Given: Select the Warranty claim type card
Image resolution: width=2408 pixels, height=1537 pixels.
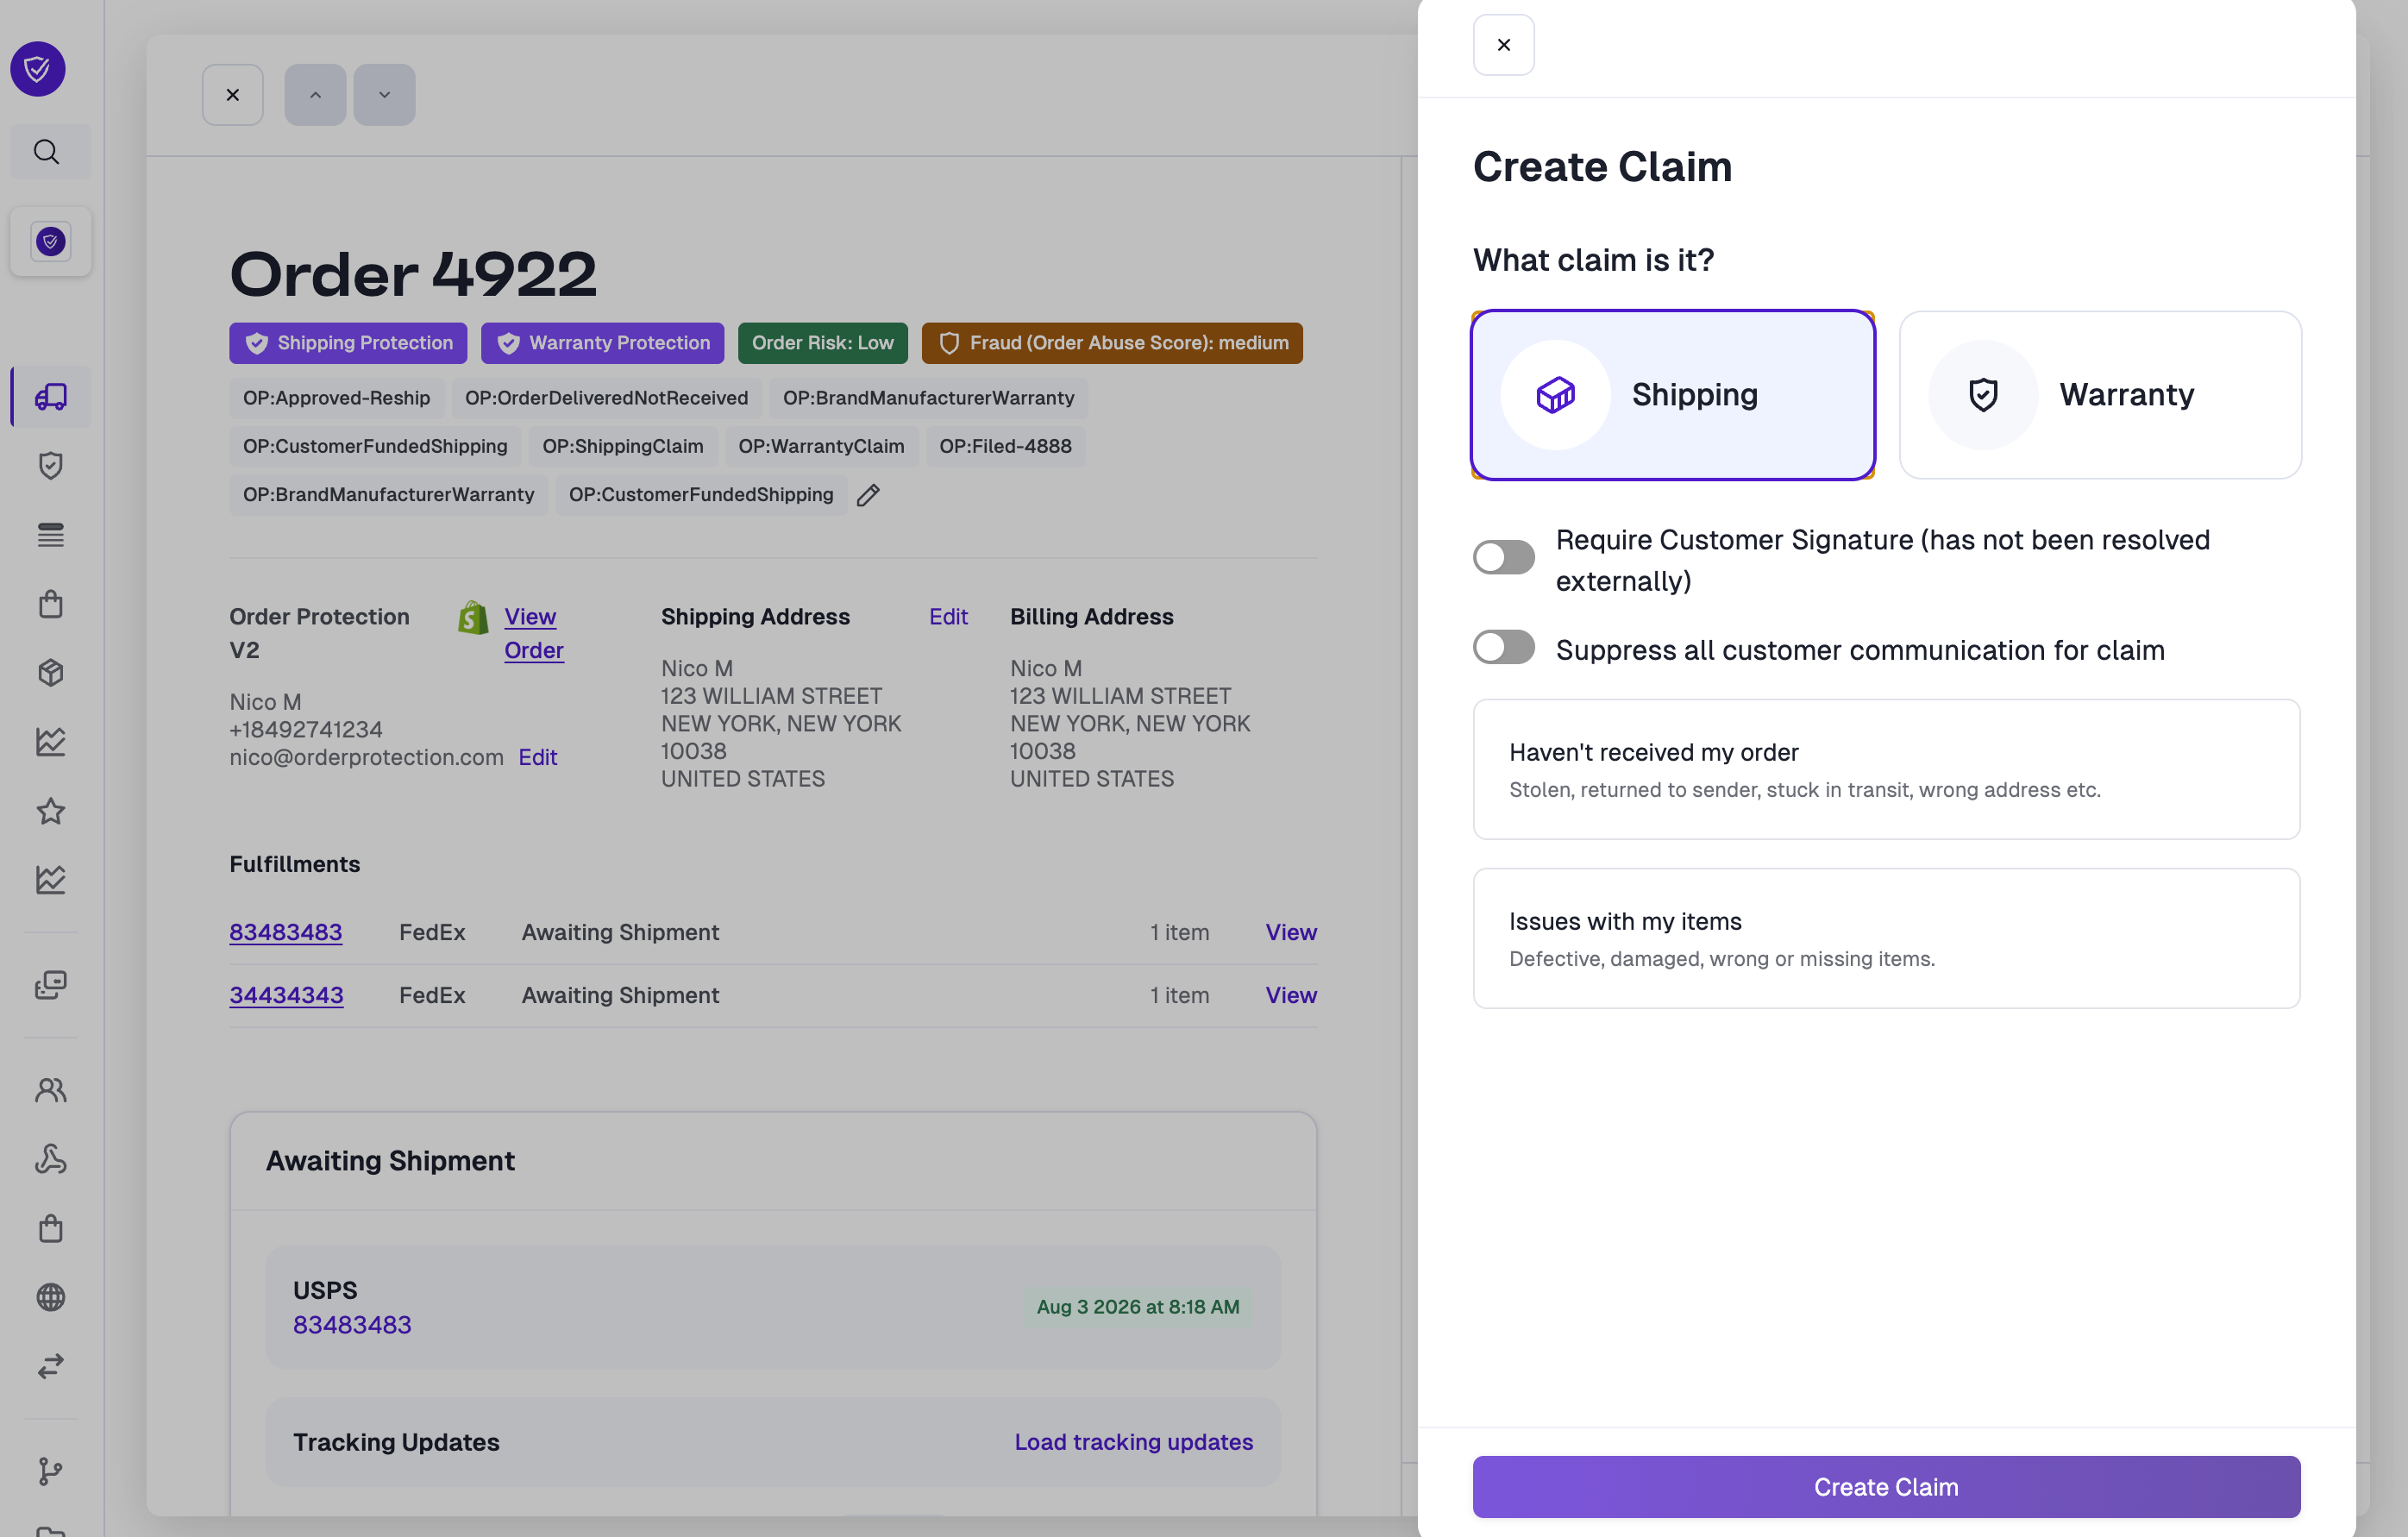Looking at the screenshot, I should (2100, 395).
